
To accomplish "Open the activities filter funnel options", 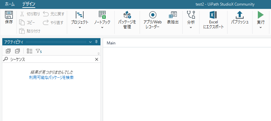I will [x=39, y=51].
